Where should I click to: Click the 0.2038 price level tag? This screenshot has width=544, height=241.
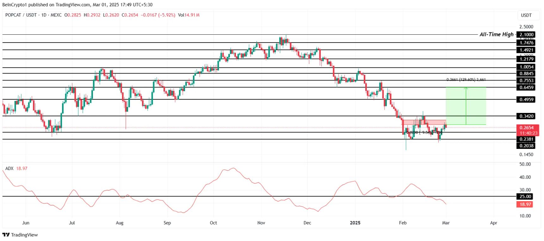coord(527,145)
